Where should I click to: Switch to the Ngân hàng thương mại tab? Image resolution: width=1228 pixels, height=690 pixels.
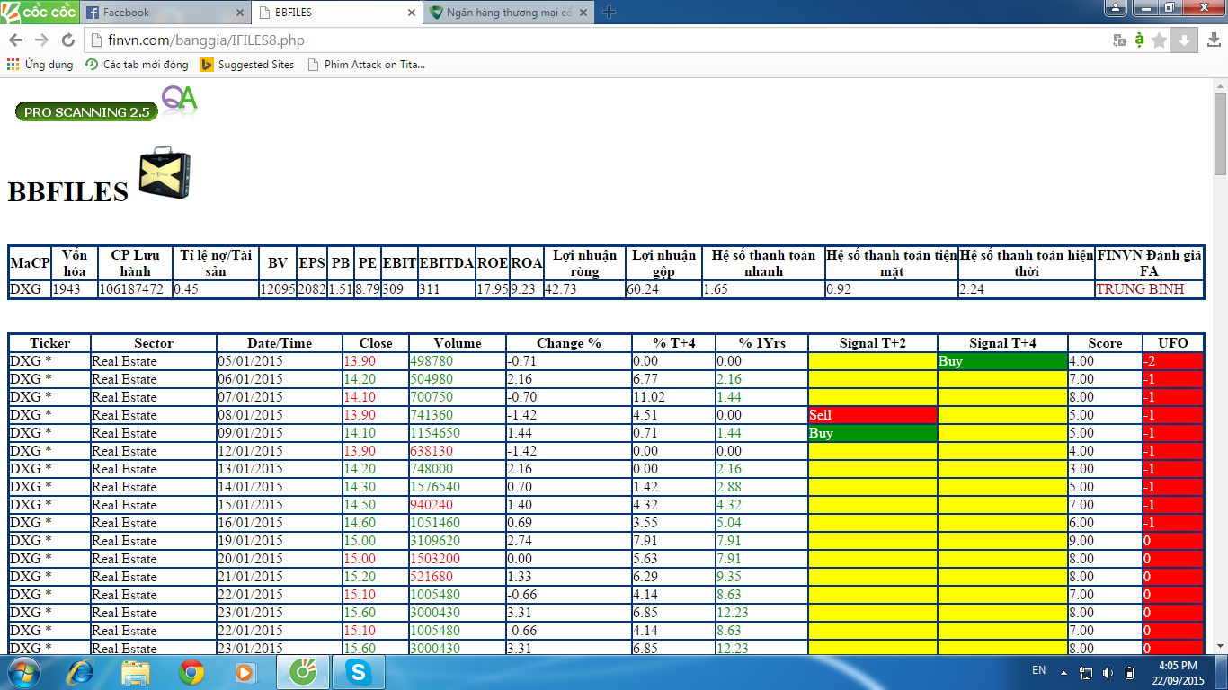[x=508, y=13]
